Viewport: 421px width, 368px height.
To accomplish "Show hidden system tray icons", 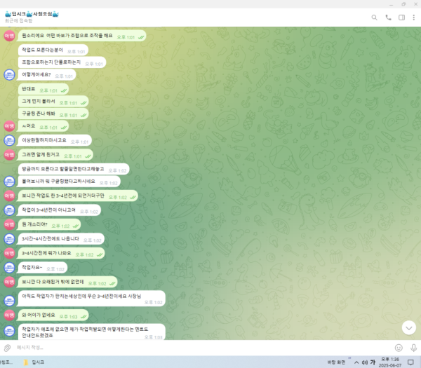I will [x=356, y=362].
